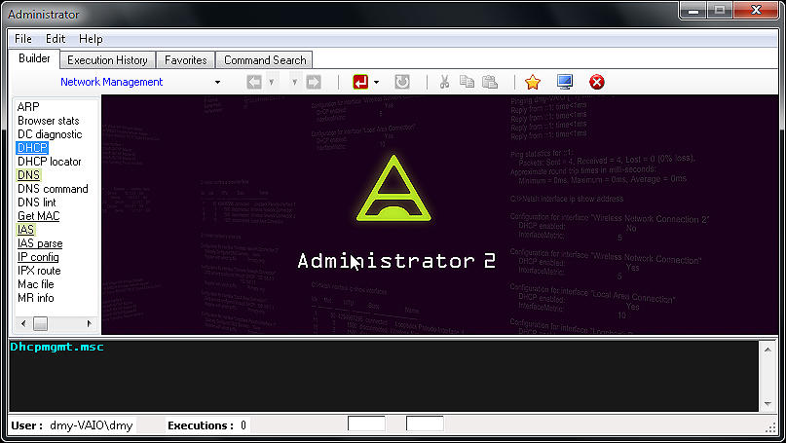Screen dimensions: 786x443
Task: Minimize the Administrator window
Action: click(x=693, y=10)
